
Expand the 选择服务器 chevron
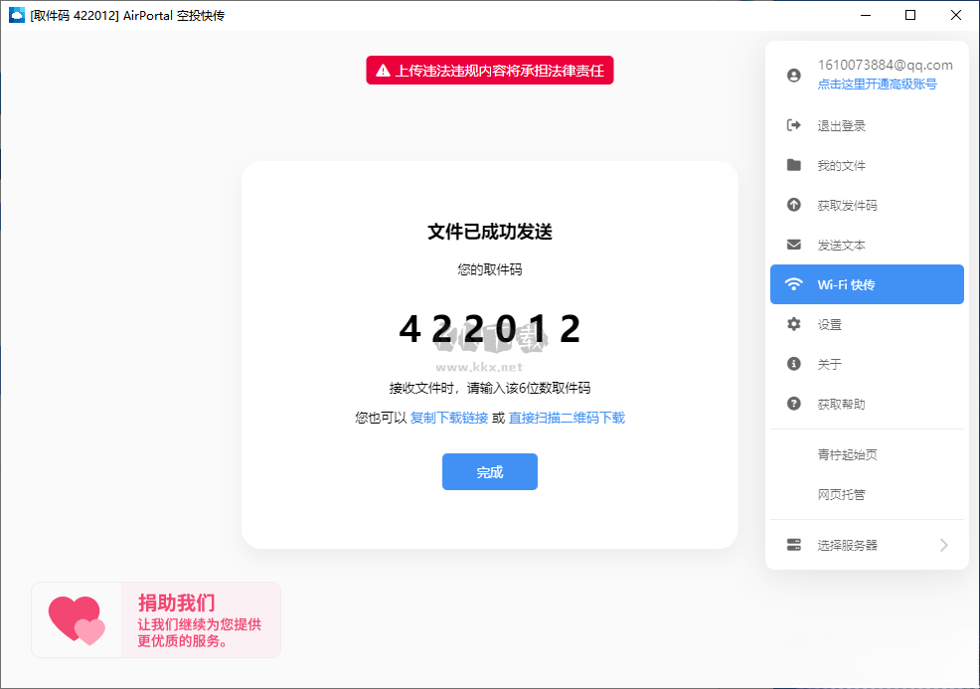944,545
